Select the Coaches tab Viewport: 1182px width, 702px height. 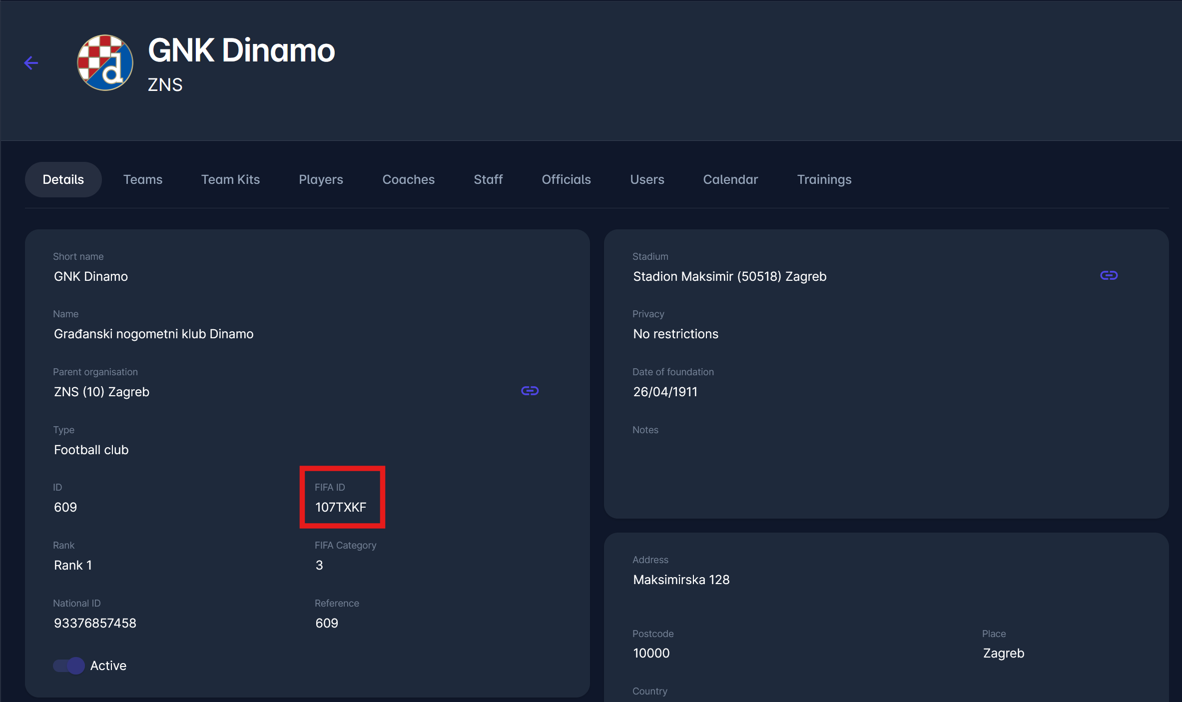point(408,179)
